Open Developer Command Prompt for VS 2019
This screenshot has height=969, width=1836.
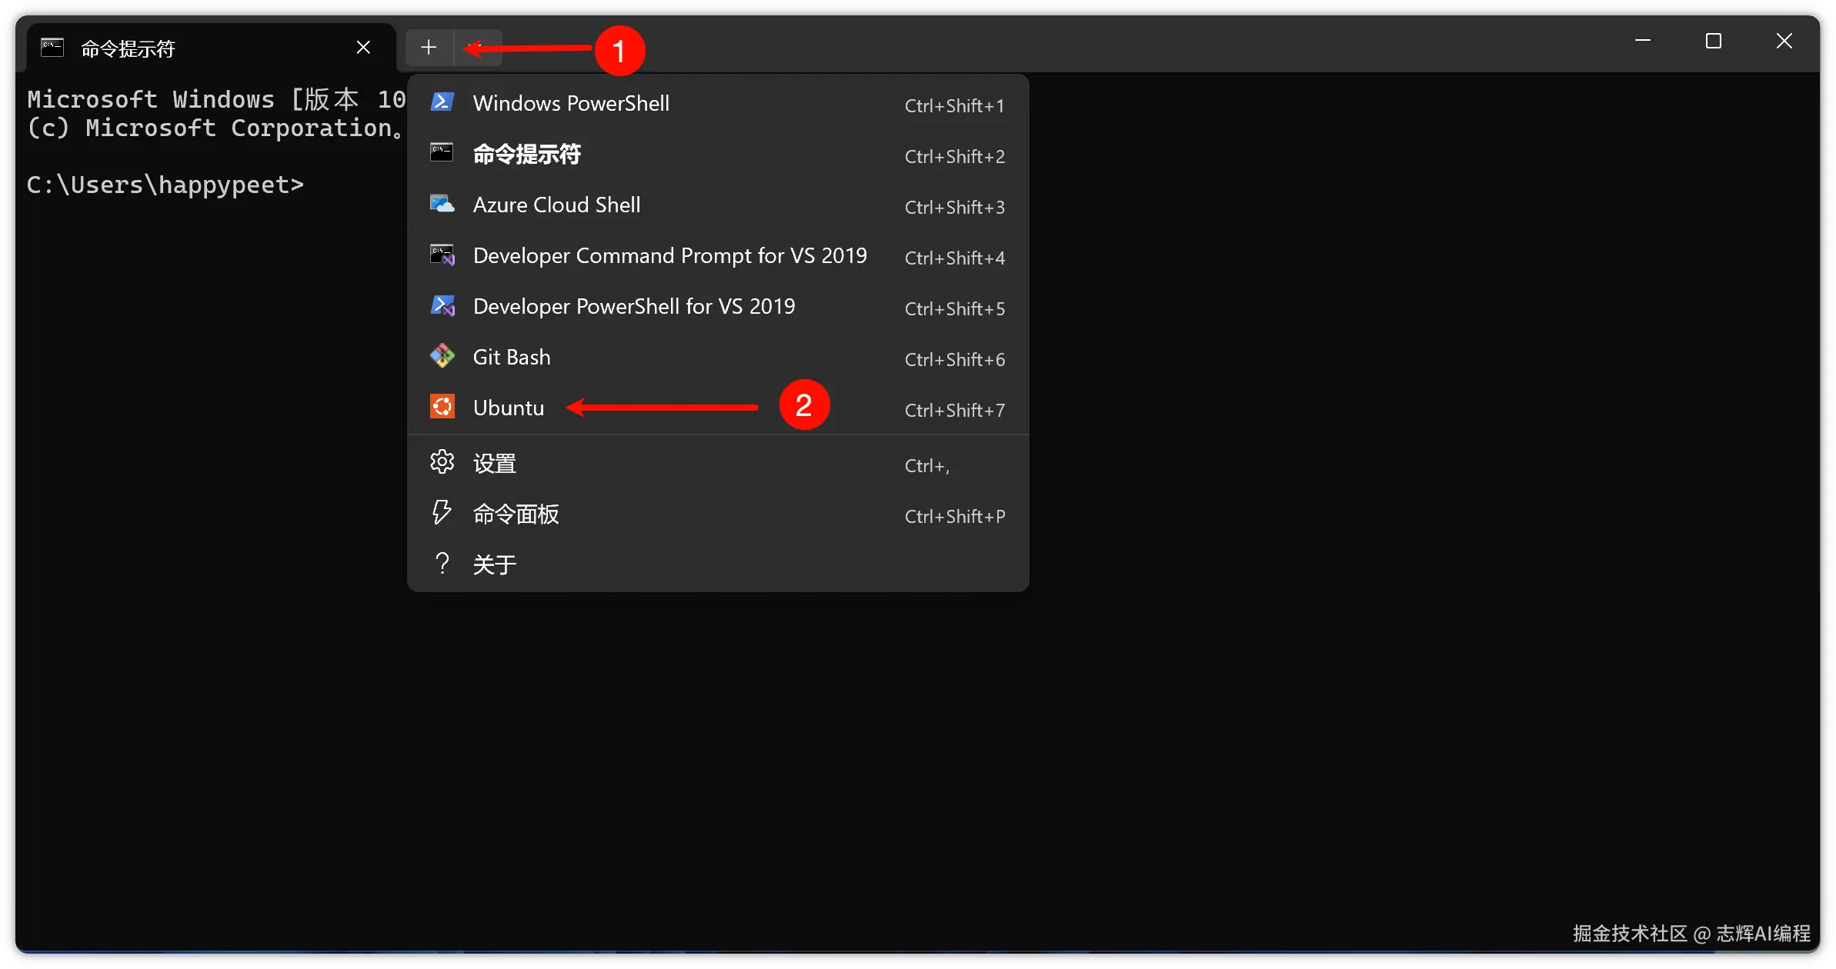[669, 255]
